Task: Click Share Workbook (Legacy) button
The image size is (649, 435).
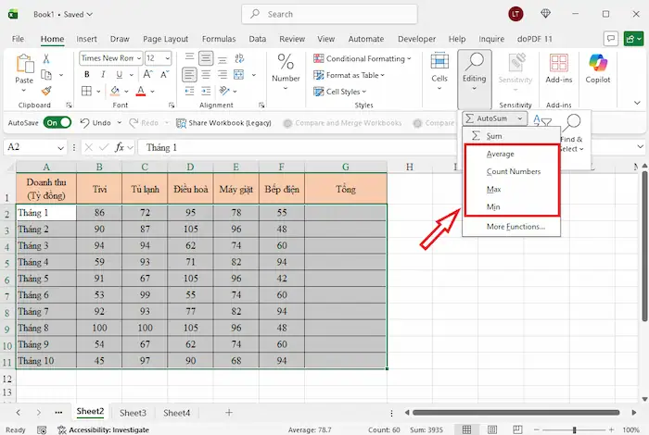Action: point(224,122)
